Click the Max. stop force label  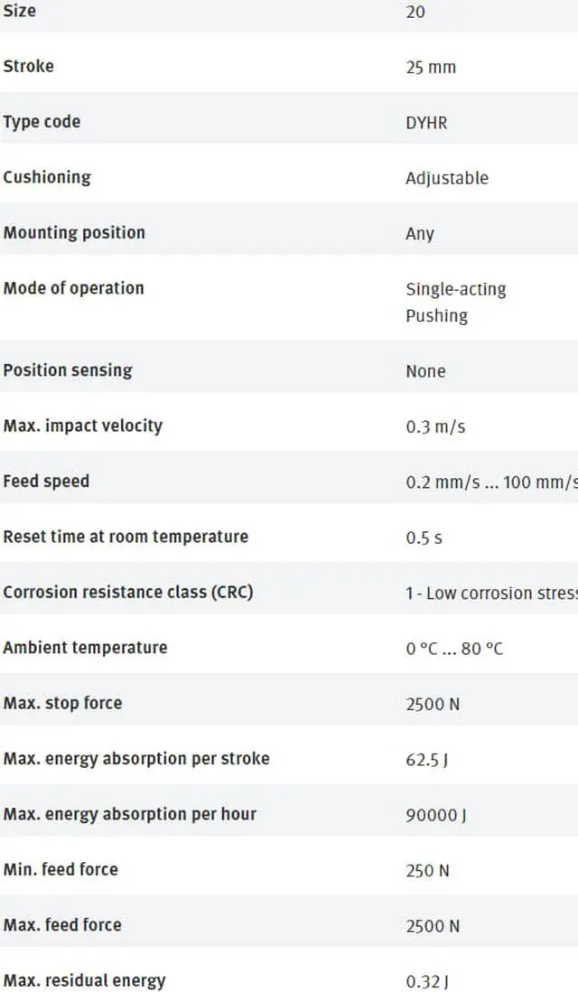[x=62, y=703]
